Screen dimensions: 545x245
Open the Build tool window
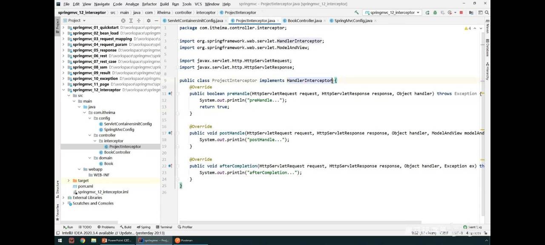point(126,227)
